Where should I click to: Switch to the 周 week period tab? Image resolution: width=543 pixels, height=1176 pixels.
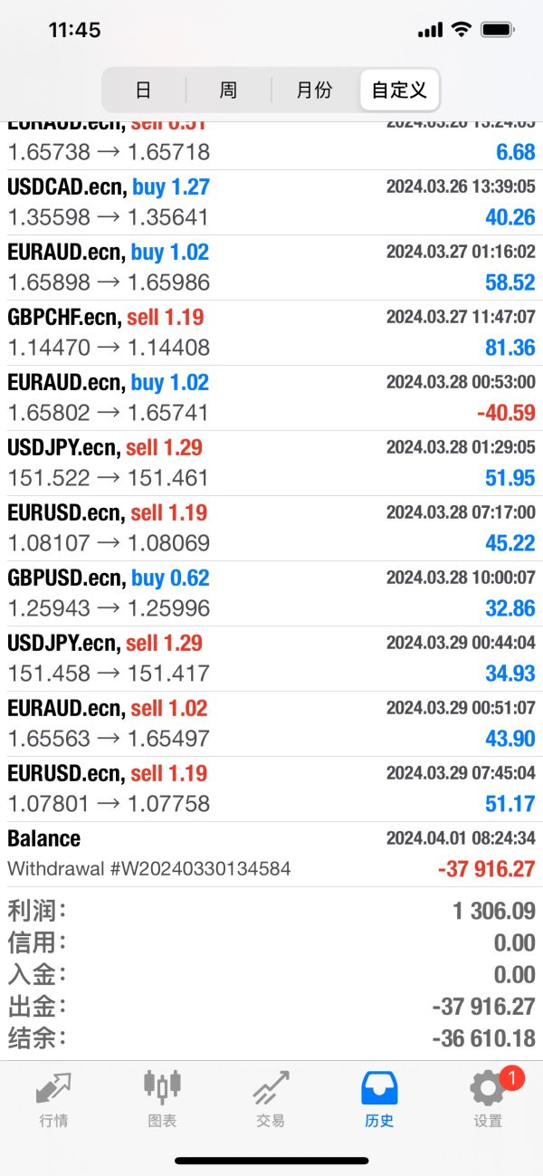pyautogui.click(x=228, y=91)
